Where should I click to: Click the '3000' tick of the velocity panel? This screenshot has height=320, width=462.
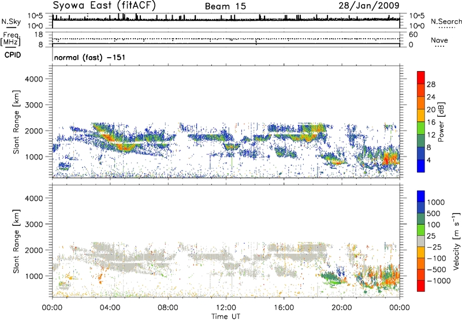point(34,224)
